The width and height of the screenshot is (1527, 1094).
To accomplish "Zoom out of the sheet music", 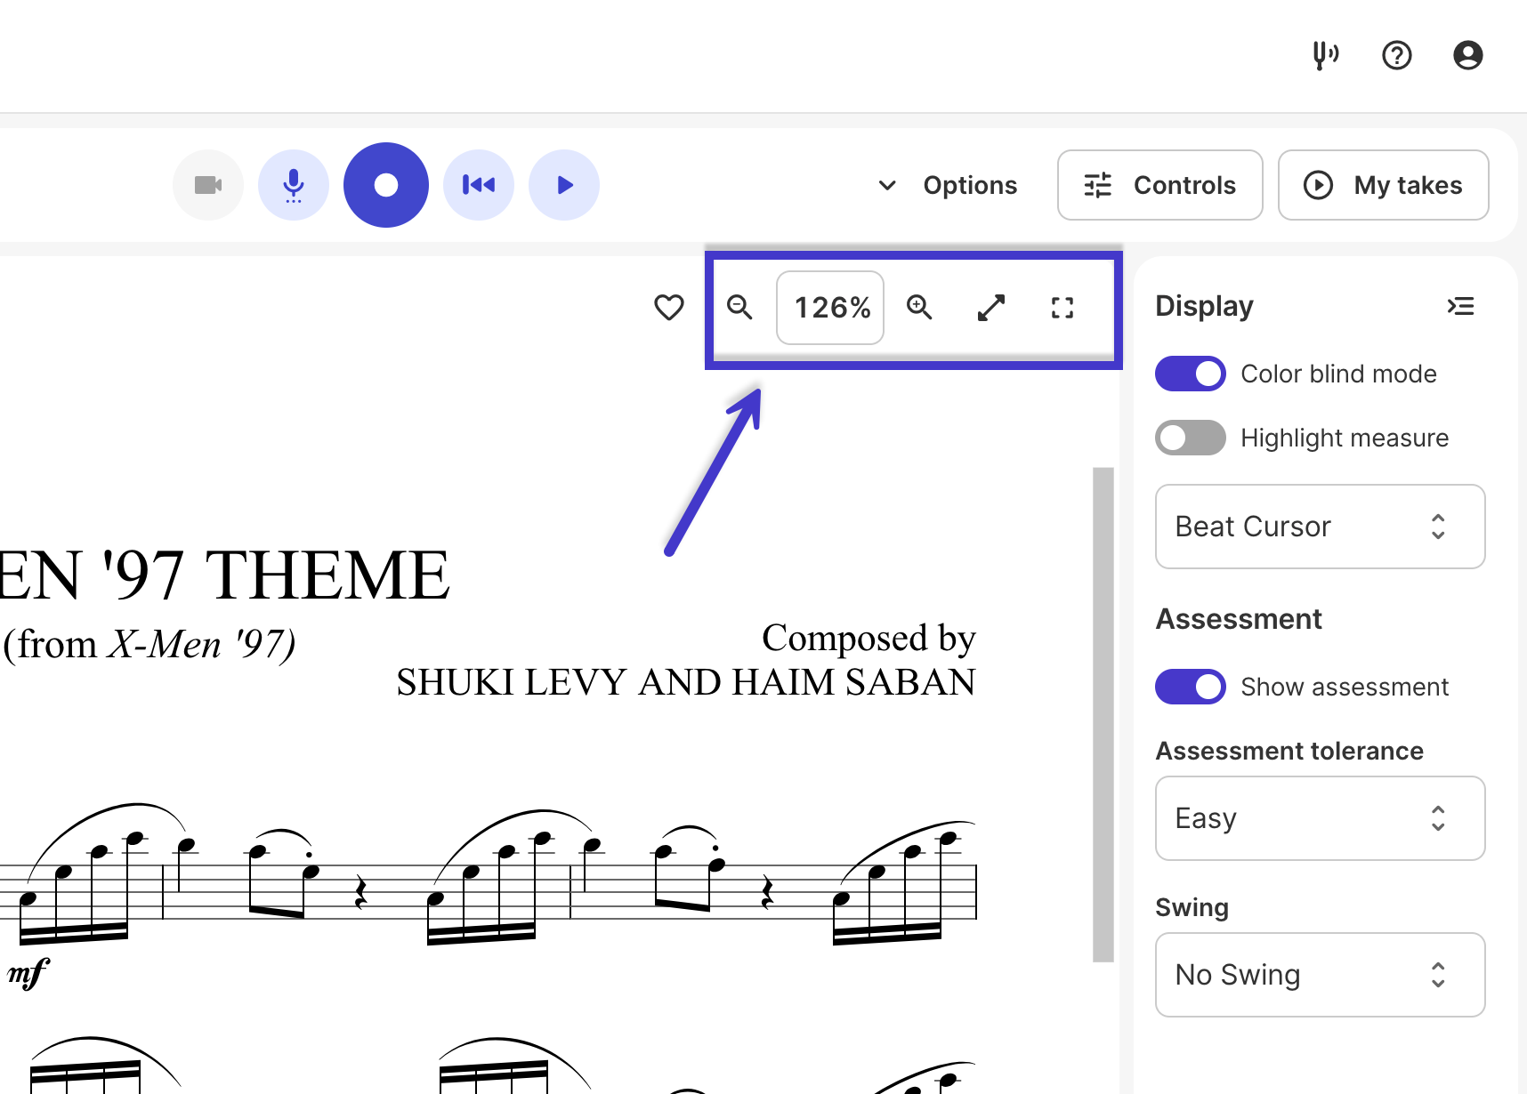I will coord(740,308).
